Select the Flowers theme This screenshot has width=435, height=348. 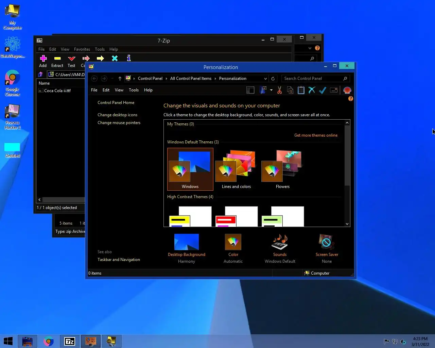pyautogui.click(x=282, y=169)
